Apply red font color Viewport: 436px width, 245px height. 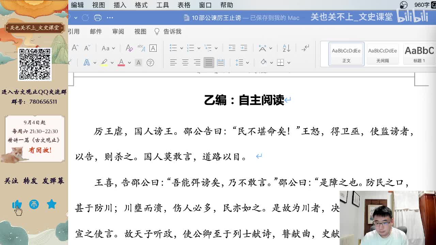(x=121, y=63)
